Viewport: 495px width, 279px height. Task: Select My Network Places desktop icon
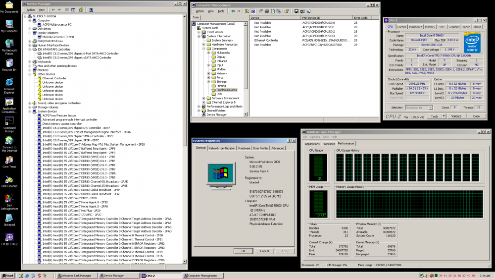pos(9,48)
